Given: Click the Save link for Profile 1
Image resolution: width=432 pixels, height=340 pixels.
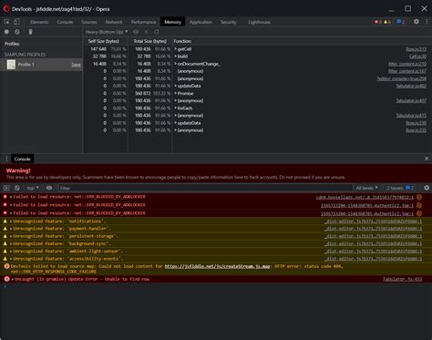Looking at the screenshot, I should click(x=76, y=65).
